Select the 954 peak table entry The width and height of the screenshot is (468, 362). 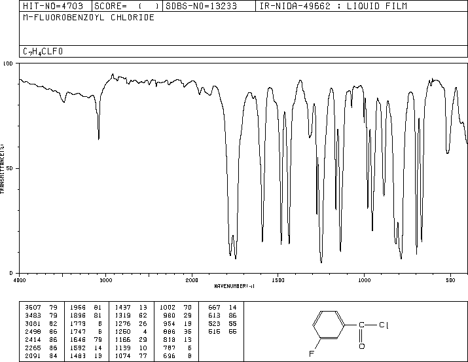coord(177,323)
